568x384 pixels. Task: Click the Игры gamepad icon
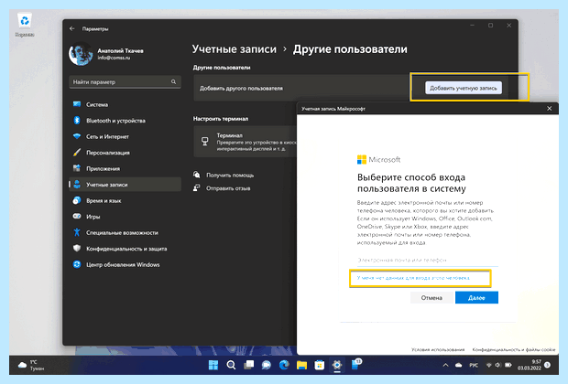click(77, 216)
